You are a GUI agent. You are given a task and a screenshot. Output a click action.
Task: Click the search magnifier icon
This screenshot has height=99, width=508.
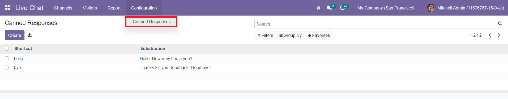tap(500, 23)
